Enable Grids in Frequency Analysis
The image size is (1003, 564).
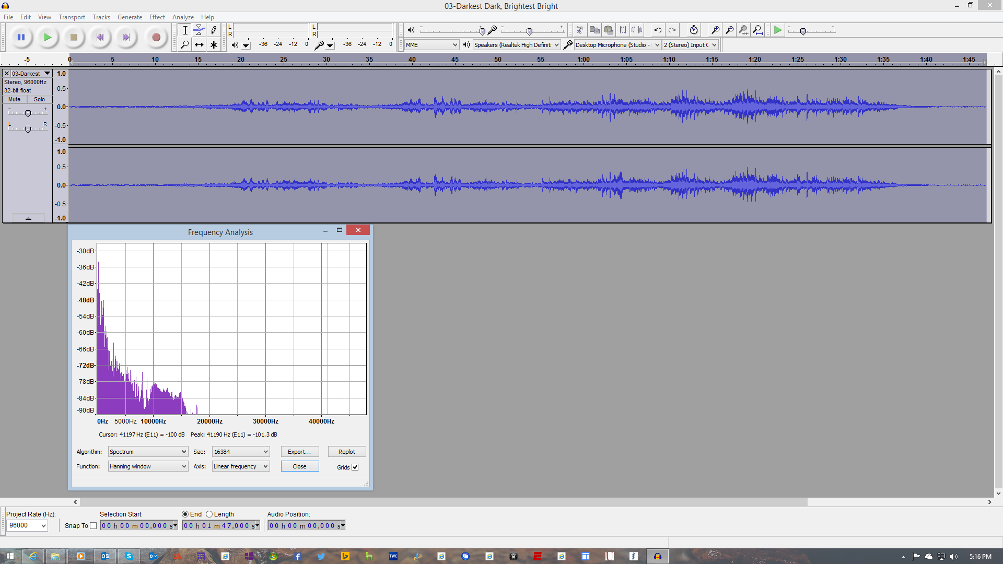click(355, 467)
